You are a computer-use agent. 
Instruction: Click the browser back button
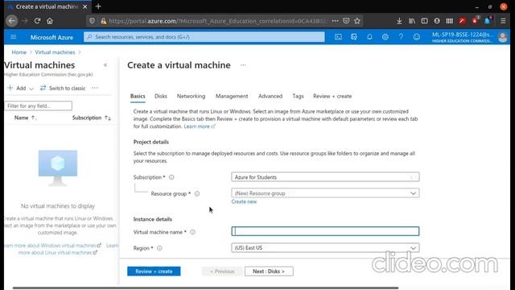click(12, 21)
